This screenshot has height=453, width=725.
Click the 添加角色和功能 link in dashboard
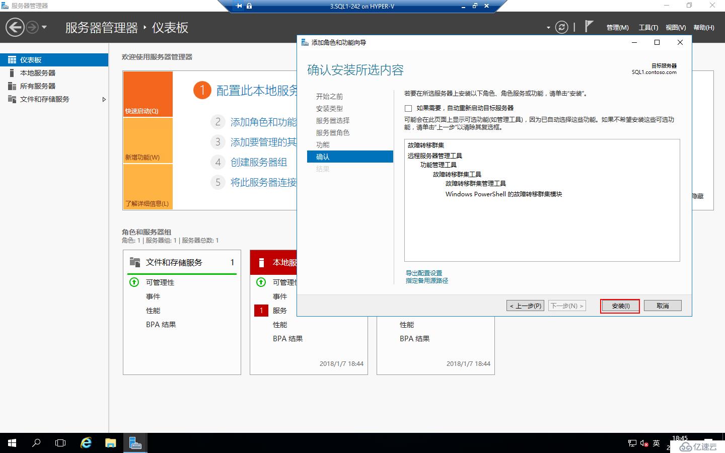(263, 122)
